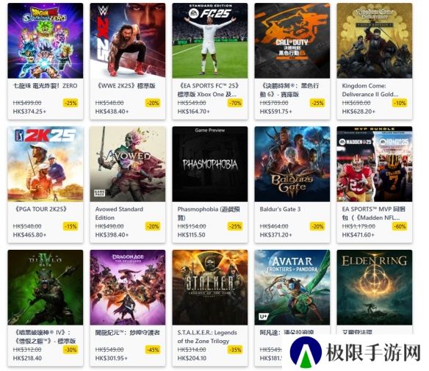Select the Elden Ring cover image

click(375, 287)
